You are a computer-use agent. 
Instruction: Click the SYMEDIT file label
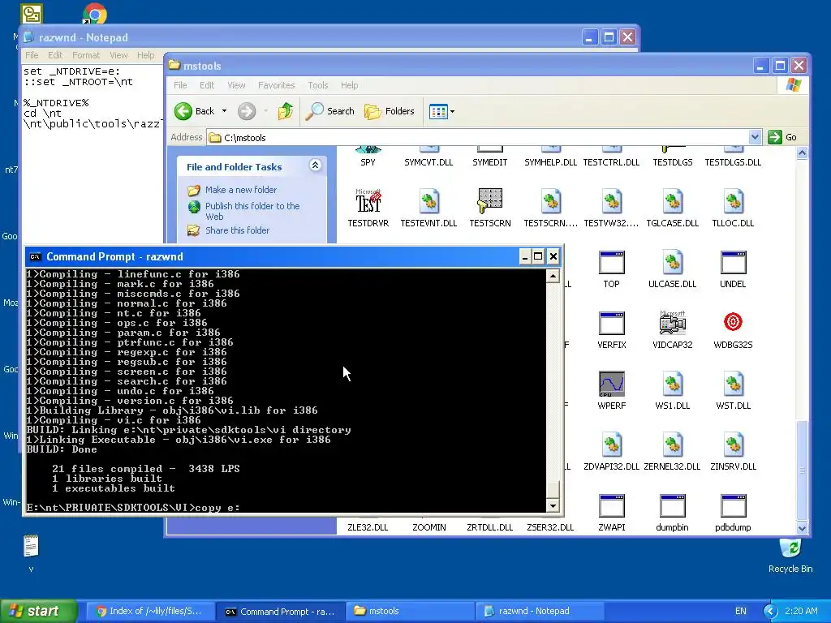489,162
